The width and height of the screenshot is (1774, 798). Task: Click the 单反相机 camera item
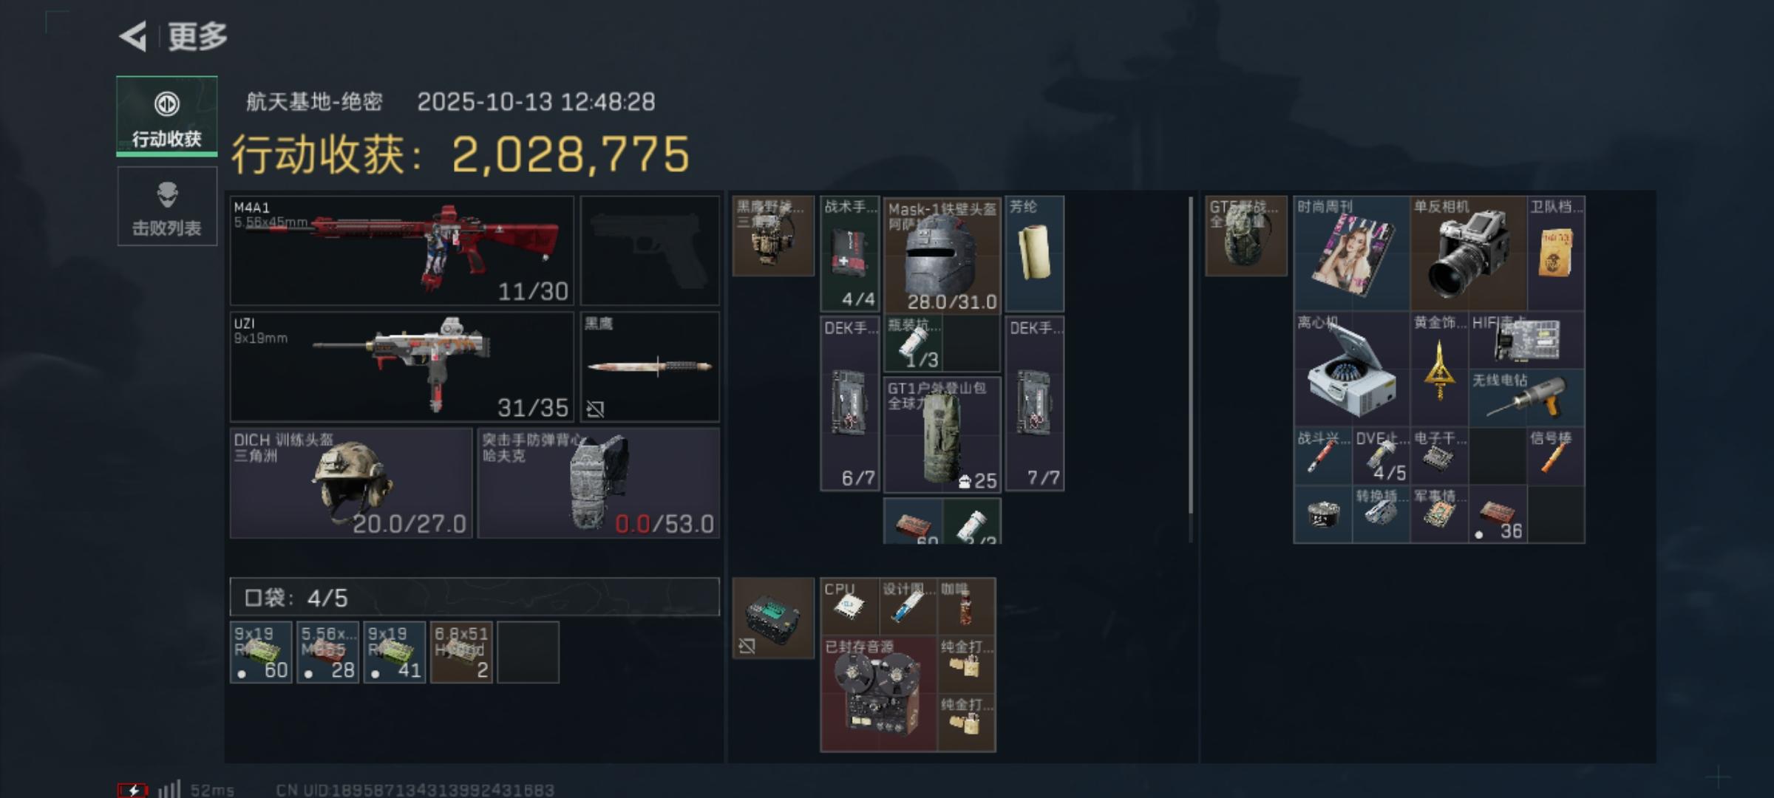(1469, 253)
